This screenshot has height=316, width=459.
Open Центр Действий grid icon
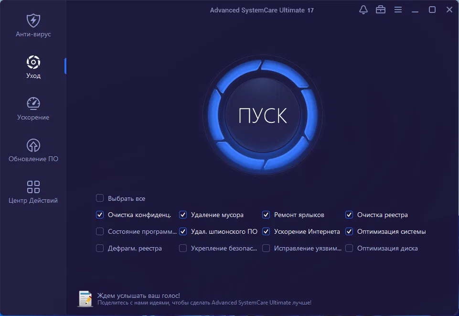click(33, 186)
